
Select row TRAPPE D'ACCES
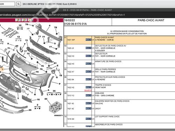click(x=119, y=88)
